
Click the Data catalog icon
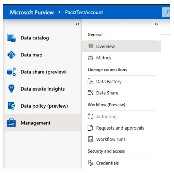(x=11, y=38)
